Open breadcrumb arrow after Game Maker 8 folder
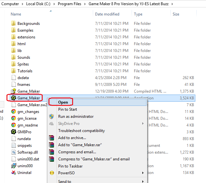 tap(172, 4)
